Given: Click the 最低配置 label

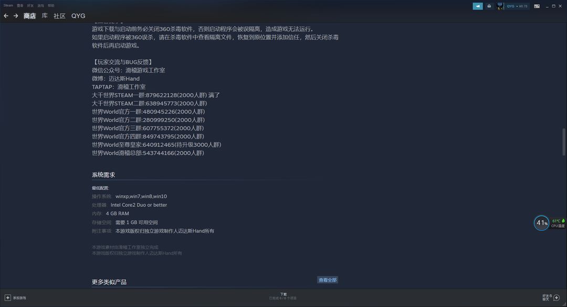Looking at the screenshot, I should tap(100, 188).
